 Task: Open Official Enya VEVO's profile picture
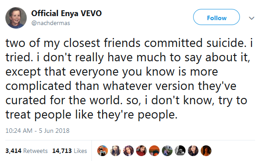click(x=16, y=18)
